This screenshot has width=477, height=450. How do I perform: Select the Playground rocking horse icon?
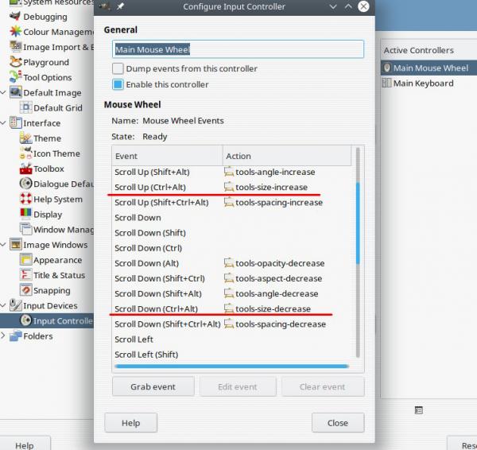(x=15, y=62)
